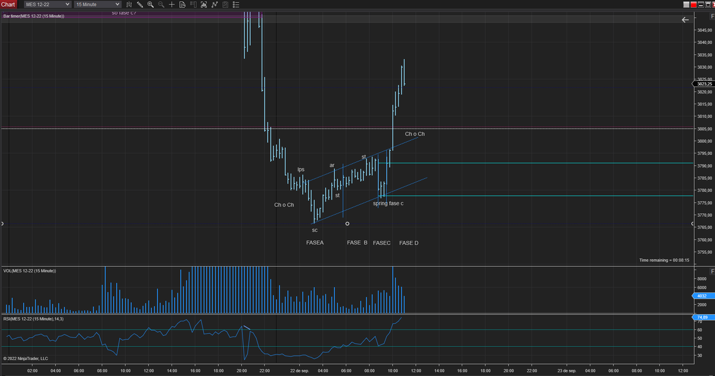
Task: Click the '23 de sep.' date label
Action: (x=567, y=371)
